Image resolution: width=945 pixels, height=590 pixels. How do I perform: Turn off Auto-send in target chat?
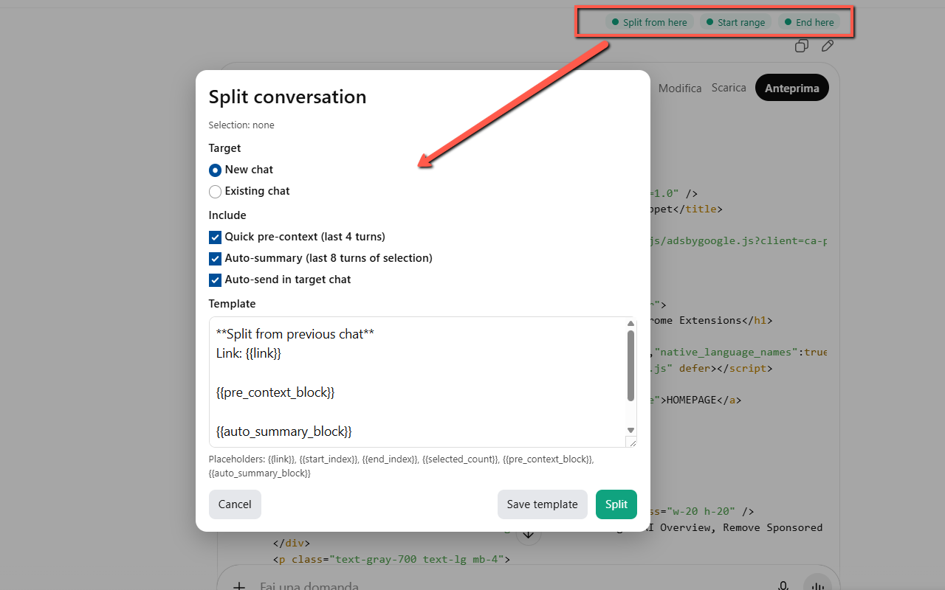tap(215, 280)
